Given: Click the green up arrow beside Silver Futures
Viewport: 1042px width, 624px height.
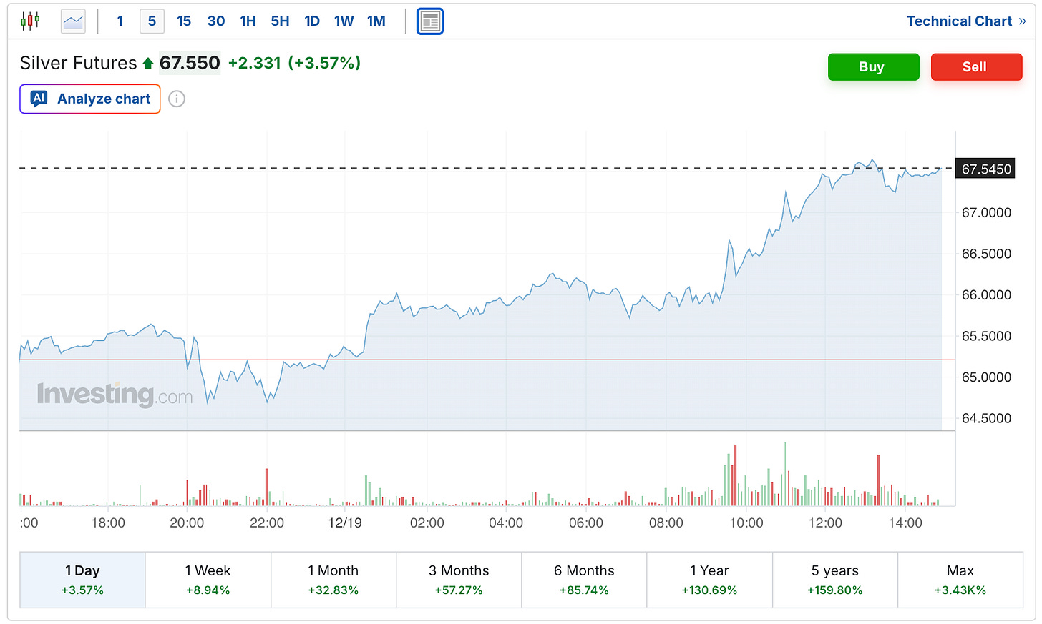Looking at the screenshot, I should [x=148, y=64].
